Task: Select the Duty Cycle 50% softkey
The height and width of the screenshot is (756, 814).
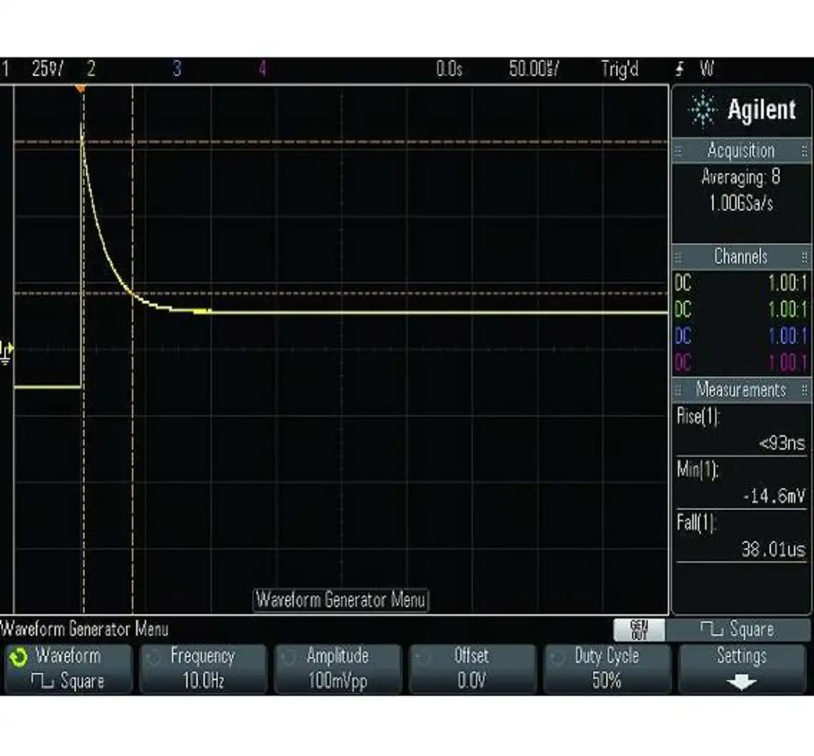Action: coord(607,669)
